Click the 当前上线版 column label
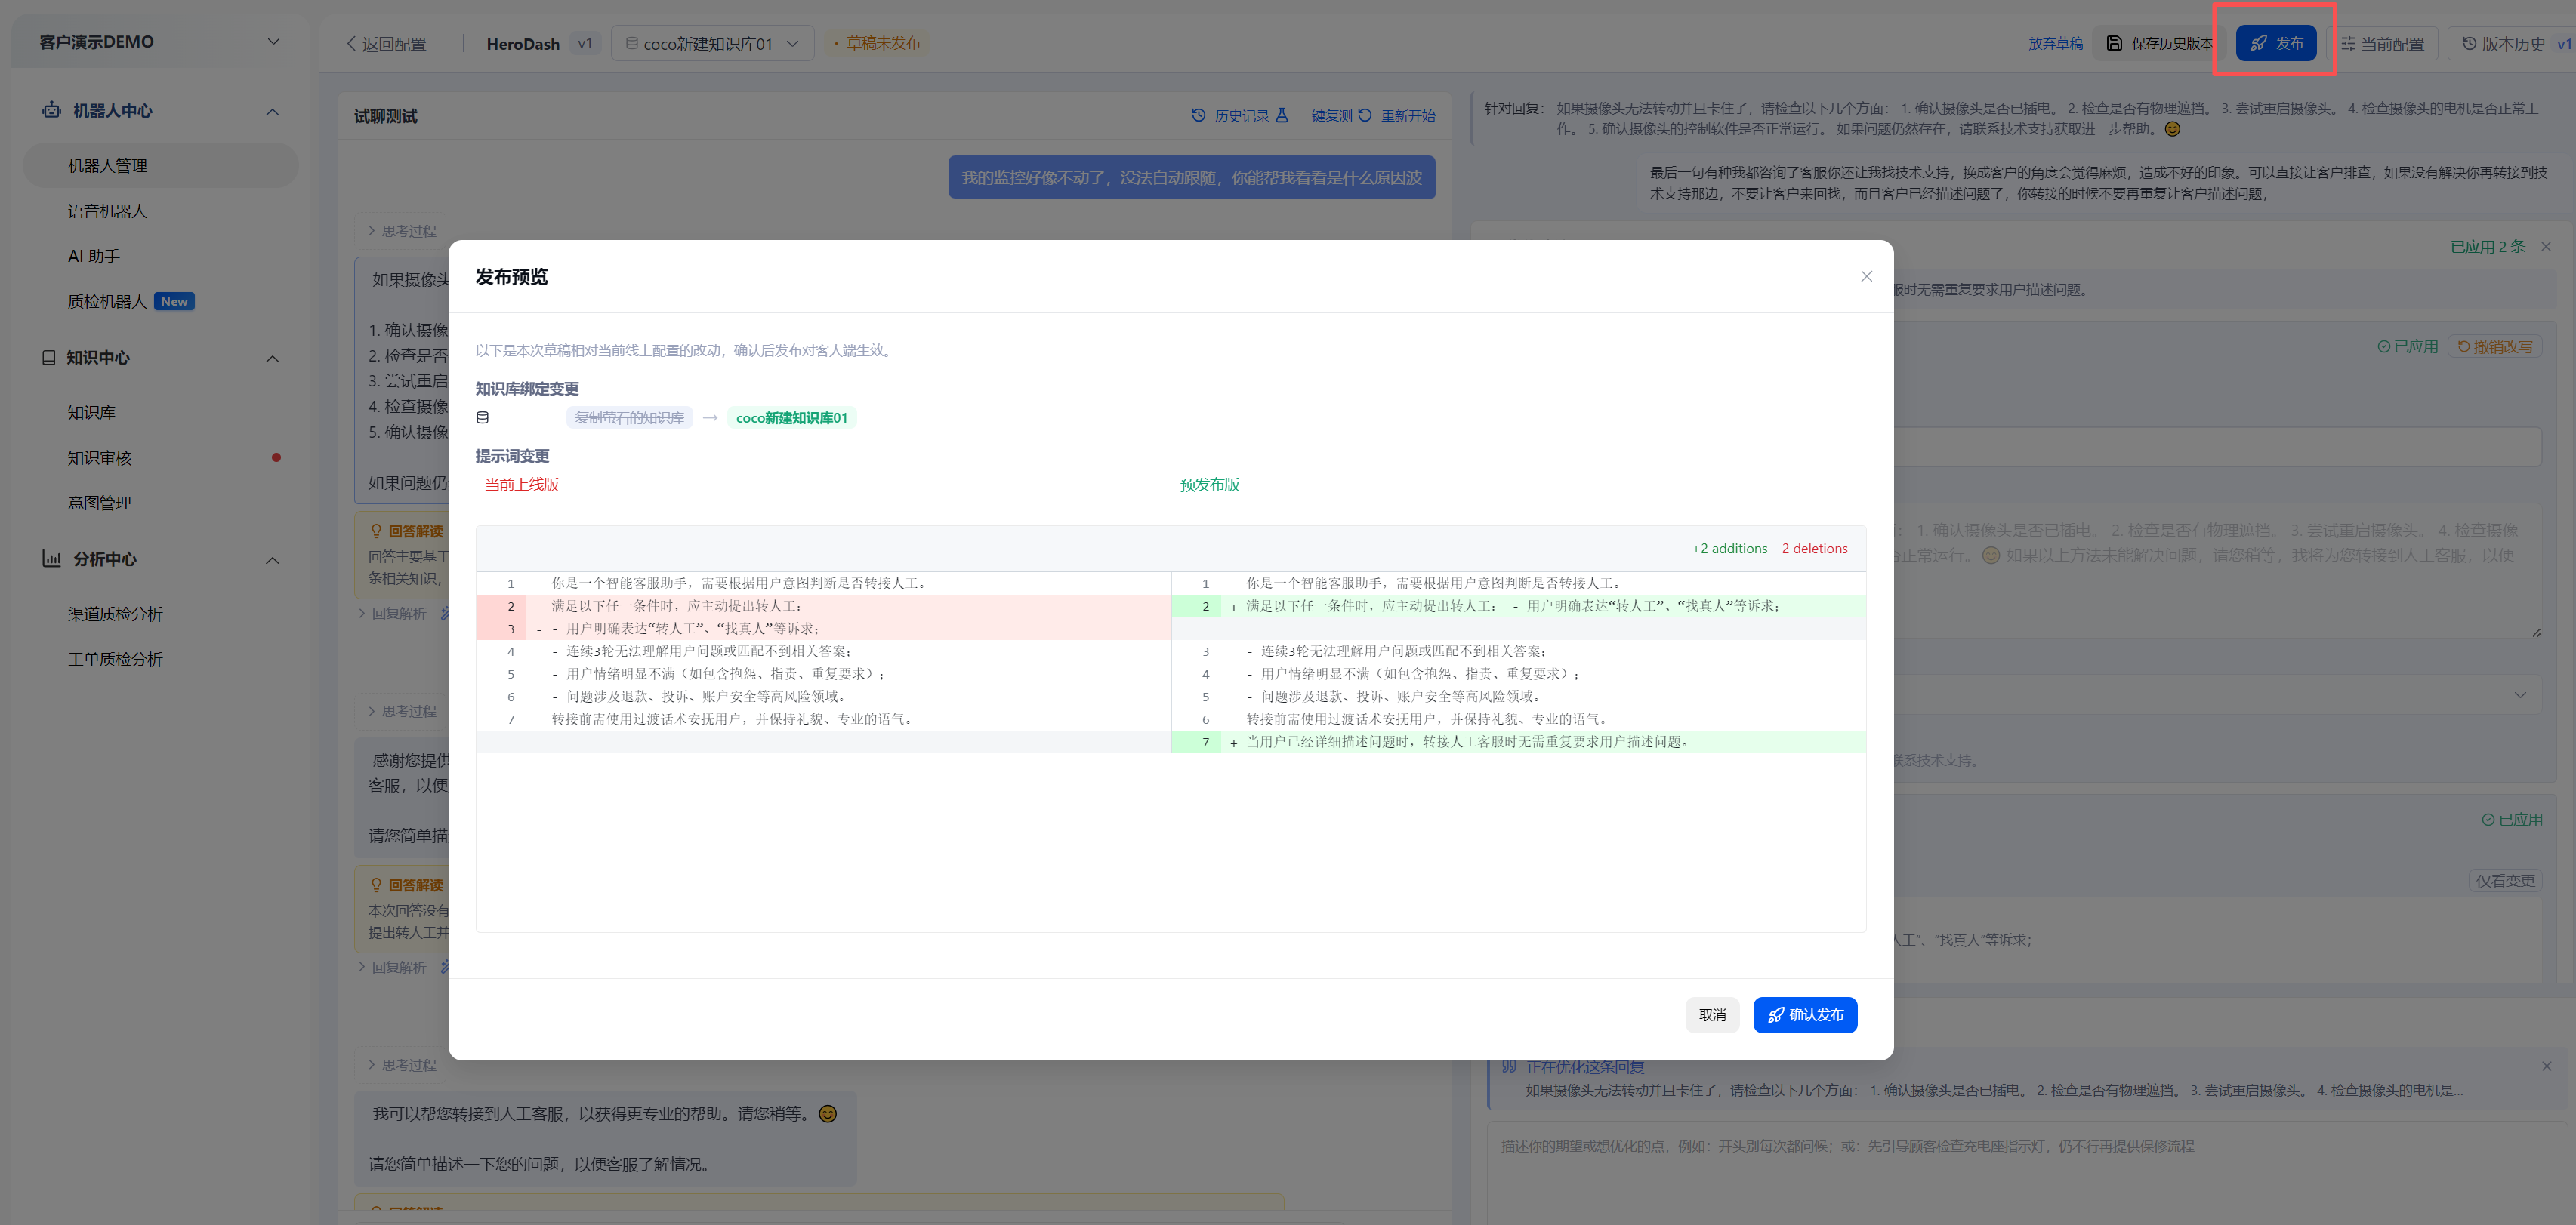2576x1225 pixels. (521, 485)
